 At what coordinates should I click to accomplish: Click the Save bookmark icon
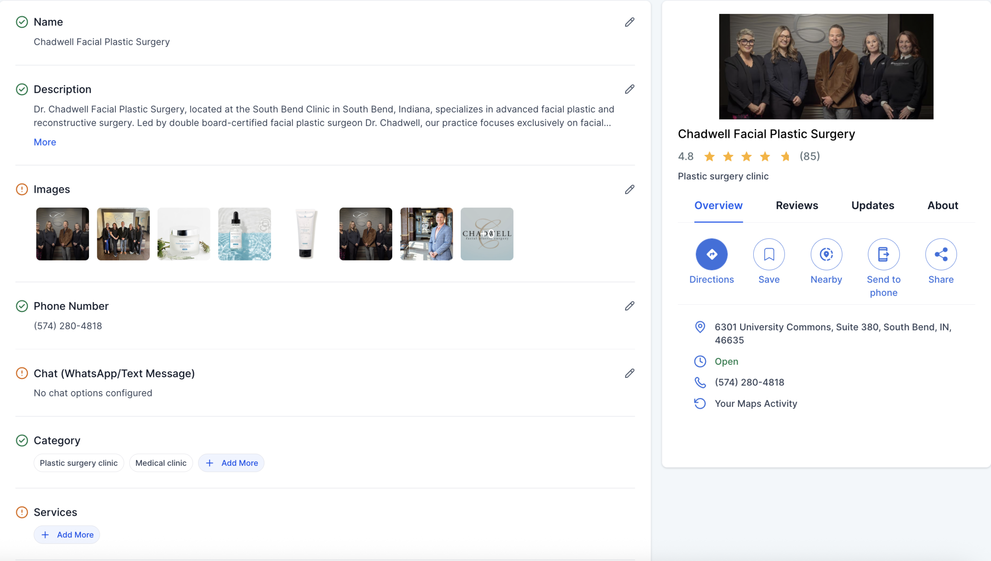pyautogui.click(x=769, y=254)
